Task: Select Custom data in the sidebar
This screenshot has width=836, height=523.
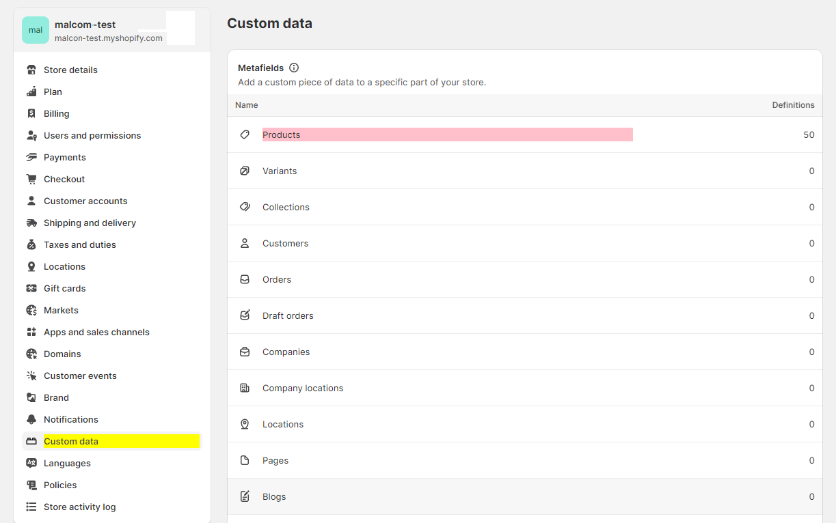Action: [x=71, y=441]
